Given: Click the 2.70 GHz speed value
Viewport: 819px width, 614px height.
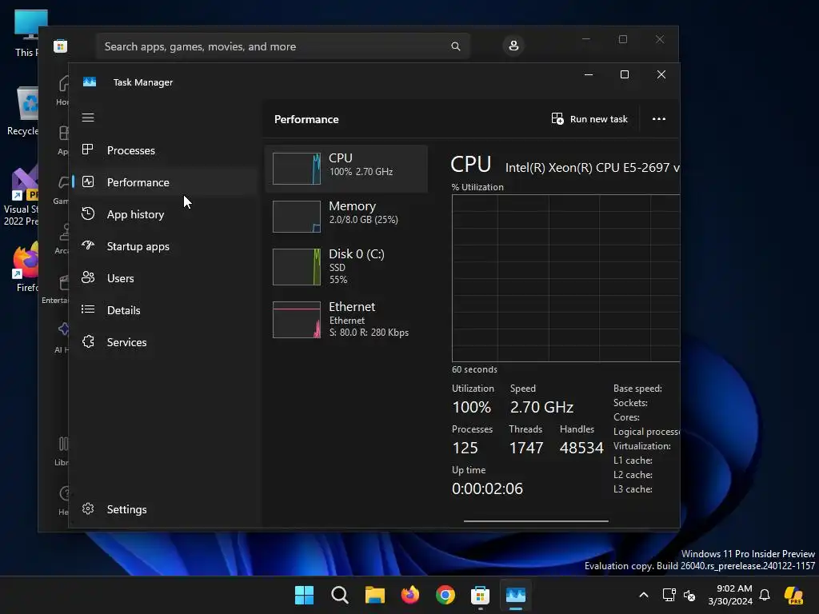Looking at the screenshot, I should pos(541,407).
